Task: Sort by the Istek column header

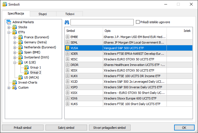Action: [x=179, y=31]
